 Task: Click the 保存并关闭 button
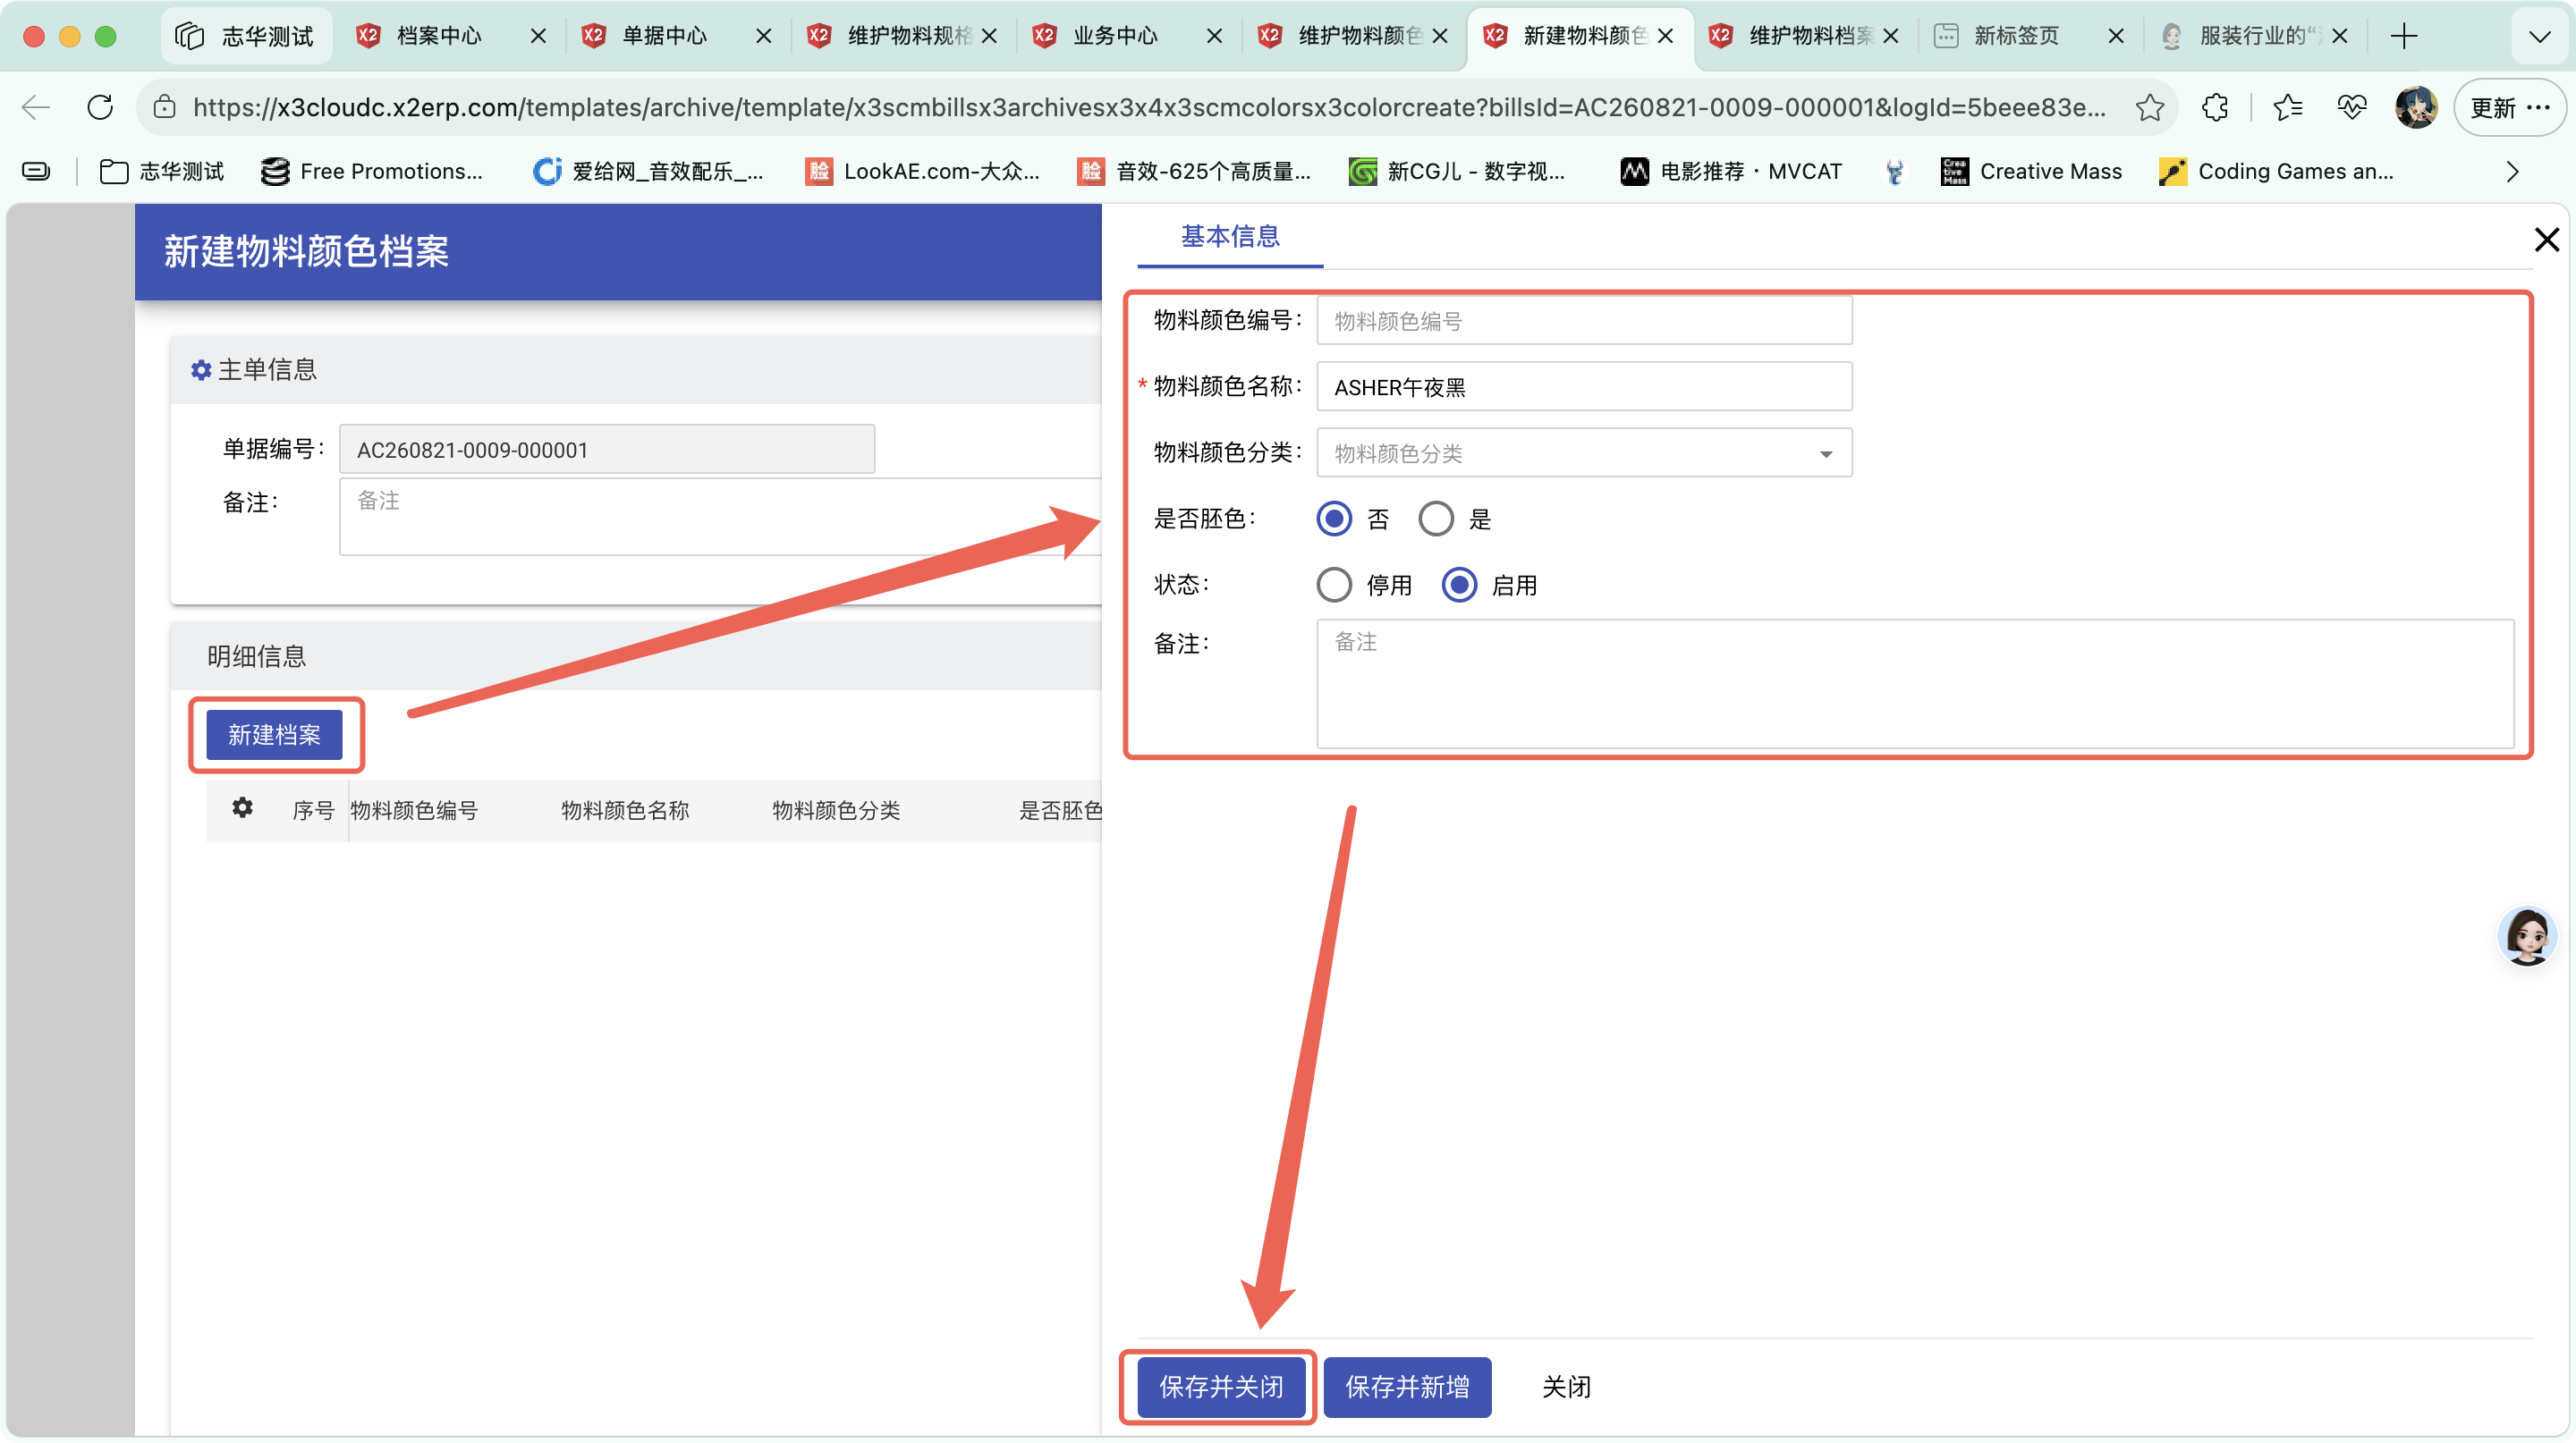pyautogui.click(x=1221, y=1387)
